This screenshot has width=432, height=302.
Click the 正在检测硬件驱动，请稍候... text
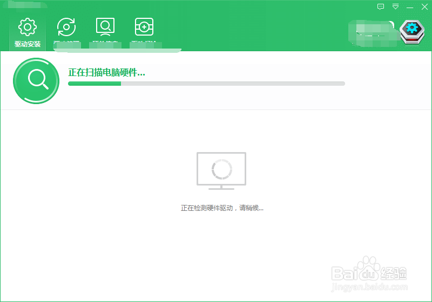[222, 208]
